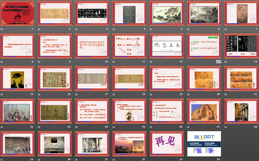Image resolution: width=259 pixels, height=161 pixels.
Task: Click the transition star icon under slide 6
Action: coord(188,29)
